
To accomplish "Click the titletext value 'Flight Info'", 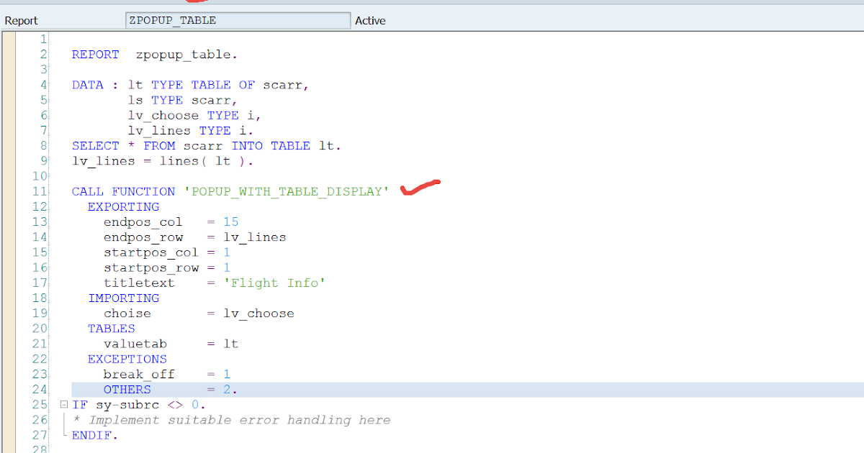I will [275, 283].
